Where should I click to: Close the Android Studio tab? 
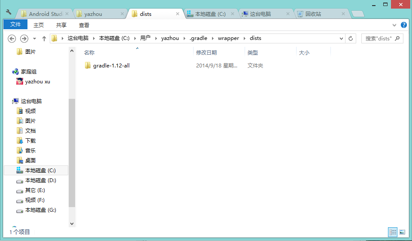(x=67, y=14)
